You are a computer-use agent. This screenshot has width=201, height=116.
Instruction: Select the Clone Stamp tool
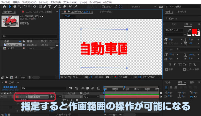(60, 7)
